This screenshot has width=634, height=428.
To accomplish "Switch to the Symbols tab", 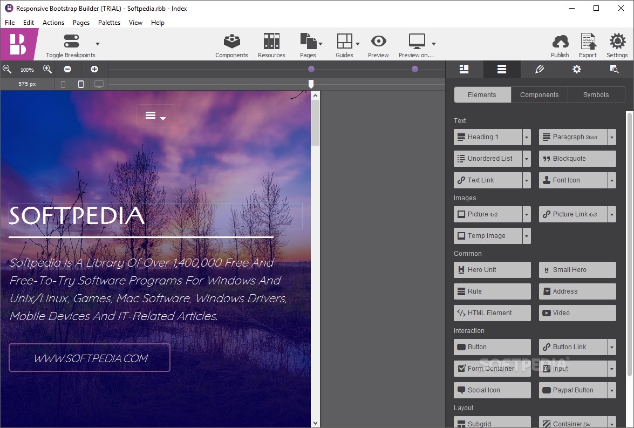I will click(596, 94).
